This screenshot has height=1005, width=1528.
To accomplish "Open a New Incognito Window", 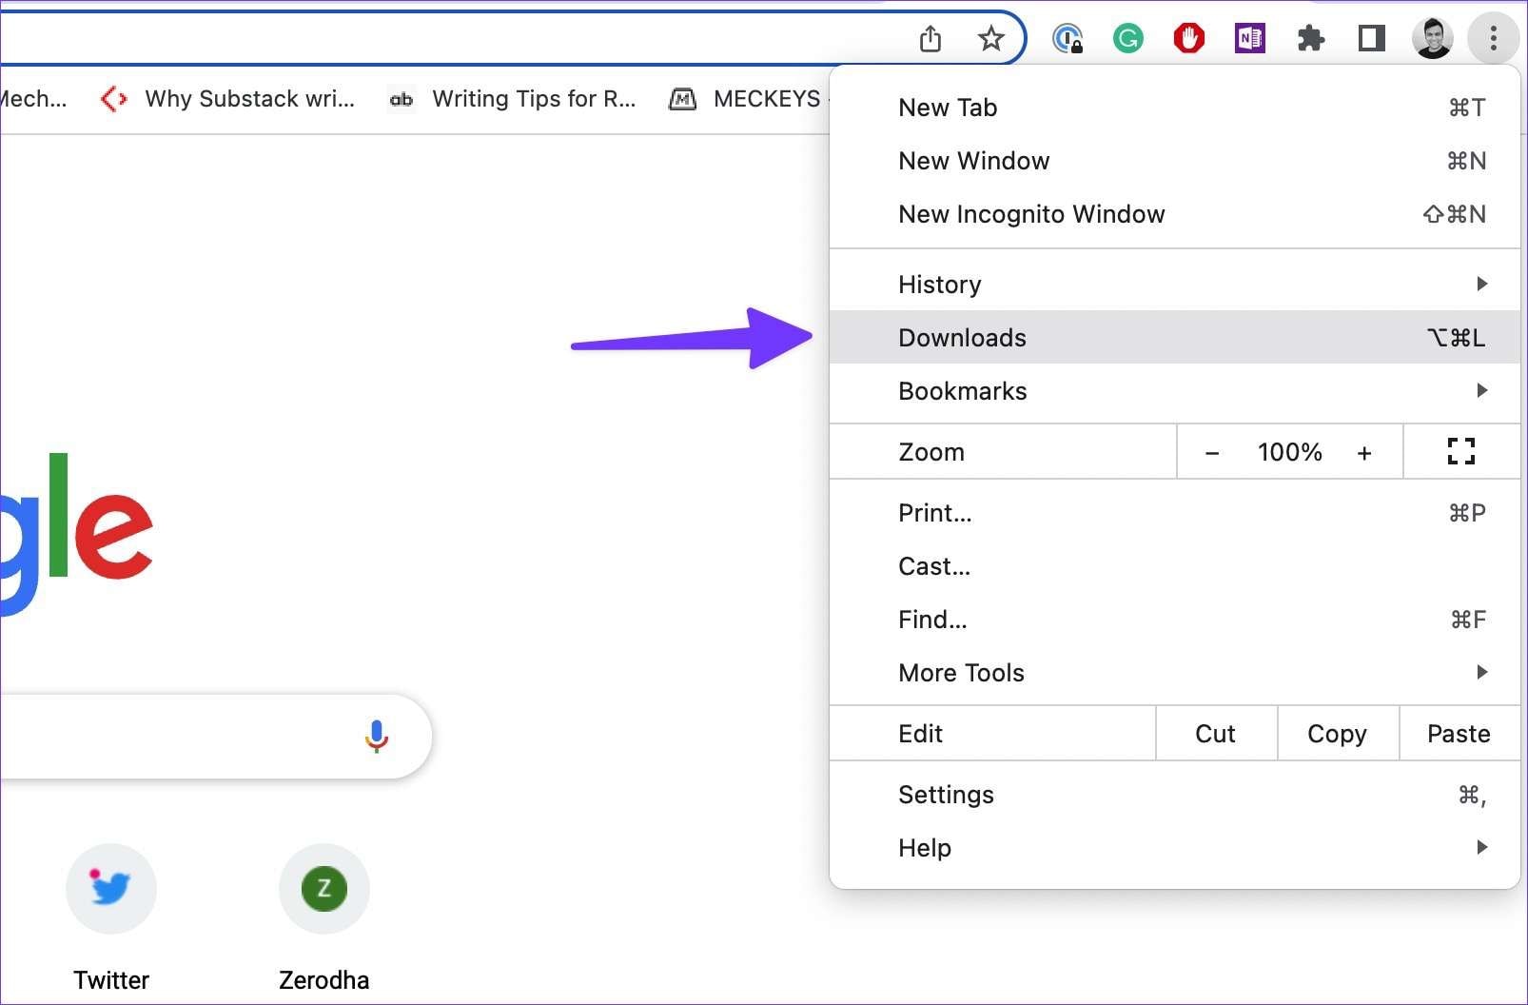I will point(1175,214).
